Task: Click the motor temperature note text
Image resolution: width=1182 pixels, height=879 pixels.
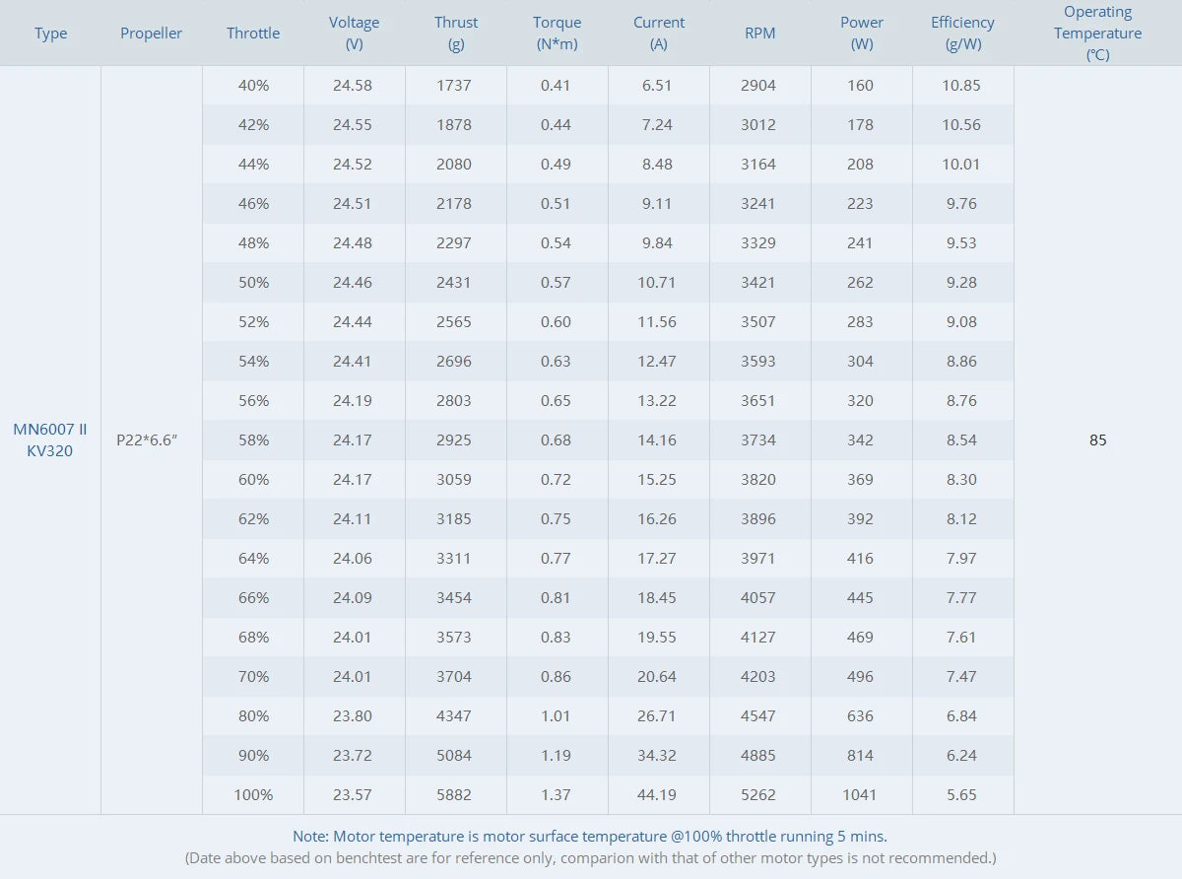Action: pos(590,837)
